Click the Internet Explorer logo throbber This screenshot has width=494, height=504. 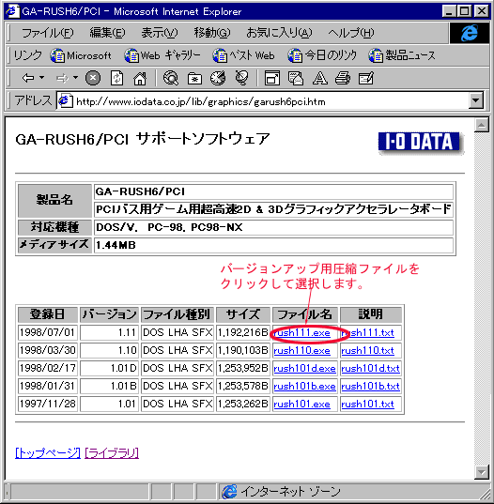(470, 33)
